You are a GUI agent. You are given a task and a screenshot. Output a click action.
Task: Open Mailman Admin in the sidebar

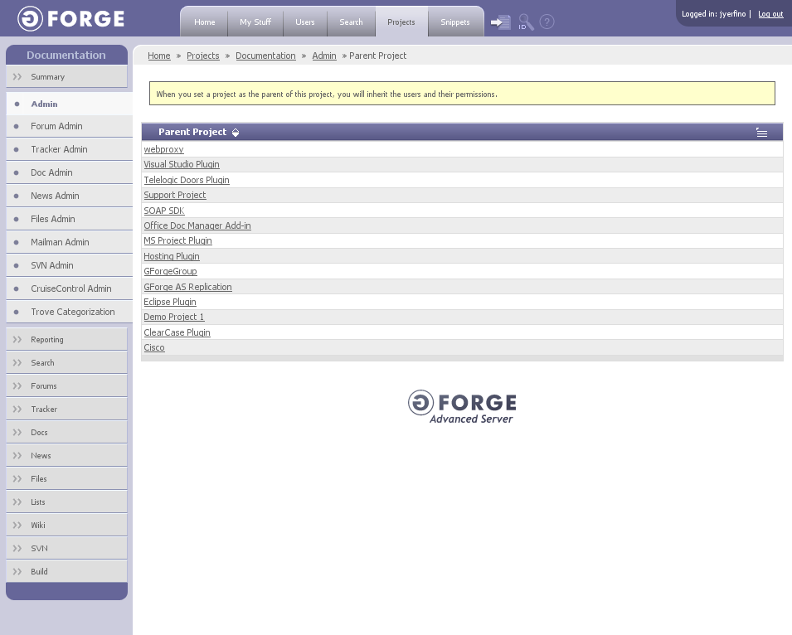coord(69,242)
